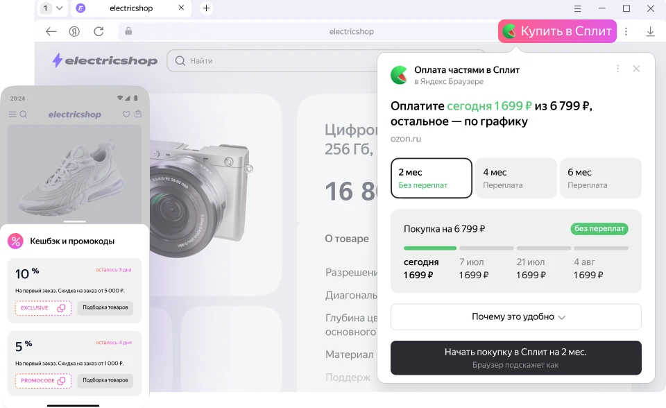Click Подборка товаров under 5% offer
This screenshot has width=666, height=408.
pyautogui.click(x=105, y=380)
